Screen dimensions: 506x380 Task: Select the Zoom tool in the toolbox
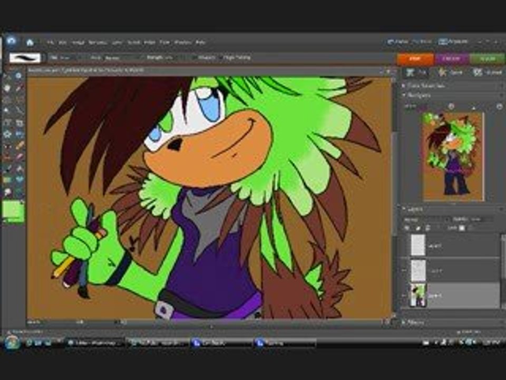(19, 76)
